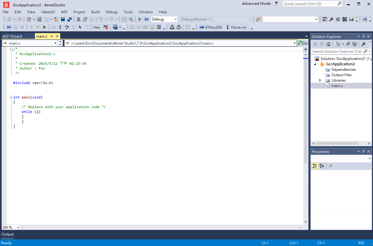Viewport: 373px width, 246px height.
Task: Click the Save All icon
Action: (x=70, y=19)
